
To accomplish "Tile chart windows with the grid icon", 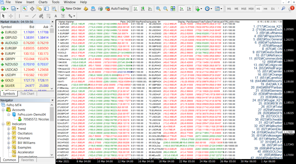I will [173, 8].
